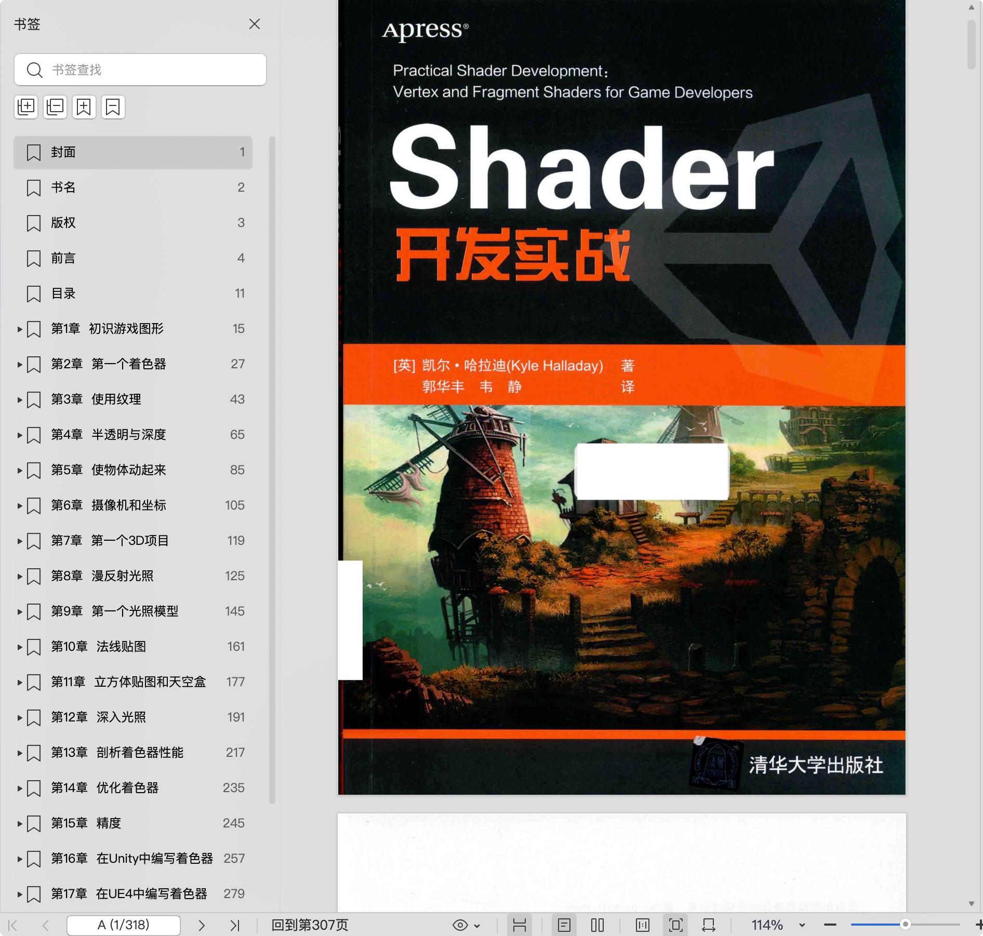Screen dimensions: 983x936
Task: Click the collapse all bookmarks icon
Action: (55, 107)
